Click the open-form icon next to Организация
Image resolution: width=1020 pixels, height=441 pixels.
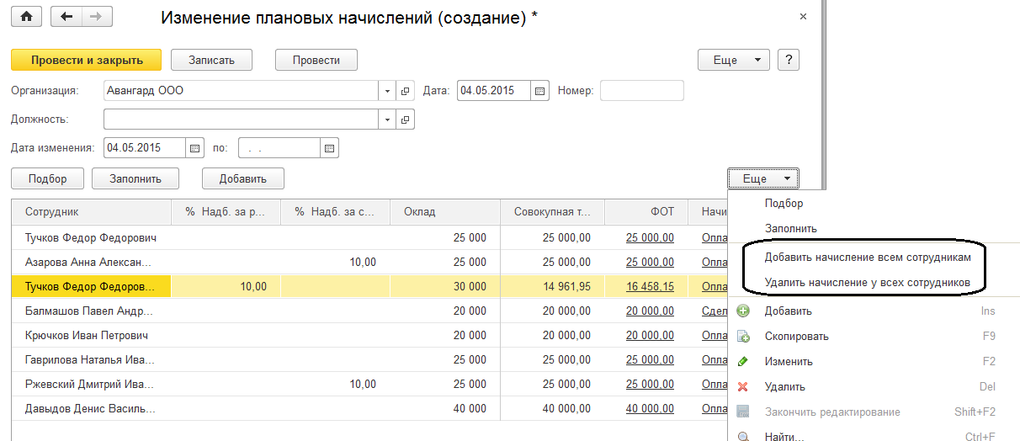405,91
